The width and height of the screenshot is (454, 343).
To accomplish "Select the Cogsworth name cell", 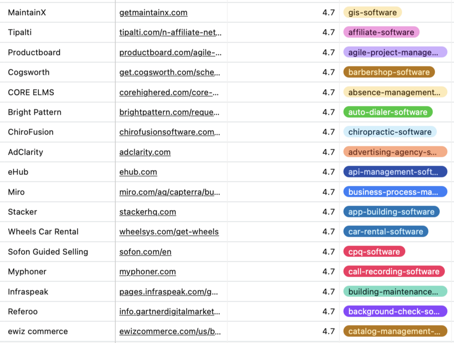I will [57, 72].
